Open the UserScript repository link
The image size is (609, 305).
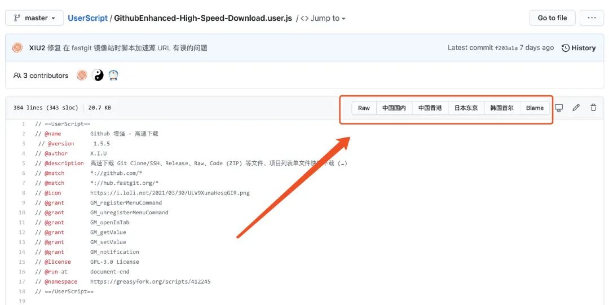click(x=87, y=18)
